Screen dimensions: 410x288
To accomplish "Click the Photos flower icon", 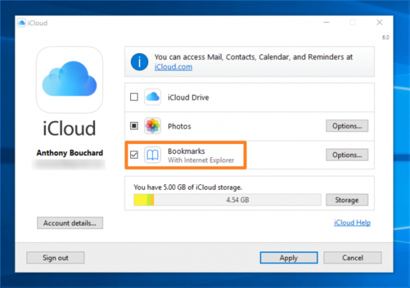I will (153, 126).
